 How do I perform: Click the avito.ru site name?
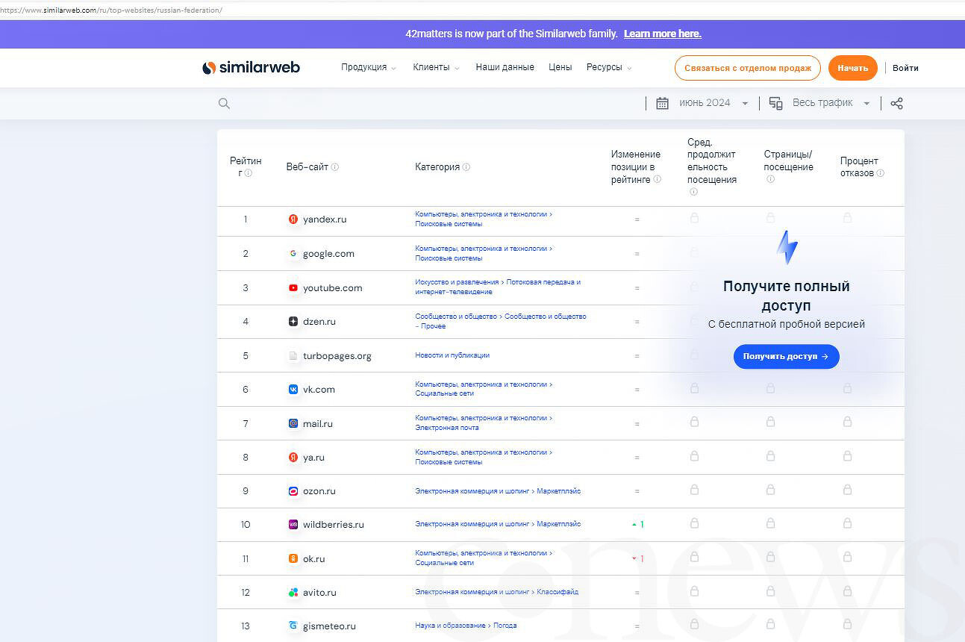point(319,593)
